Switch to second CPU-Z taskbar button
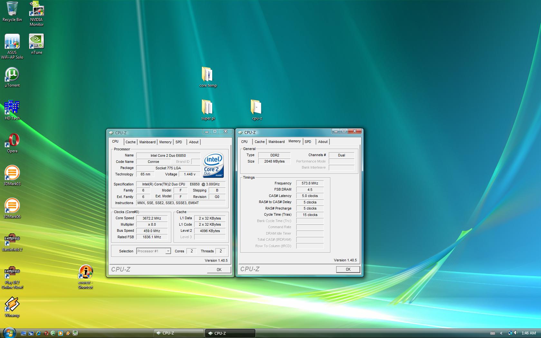Screen dimensions: 541x338 point(230,333)
